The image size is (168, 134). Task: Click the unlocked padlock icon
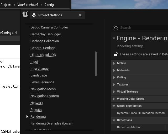115,54
